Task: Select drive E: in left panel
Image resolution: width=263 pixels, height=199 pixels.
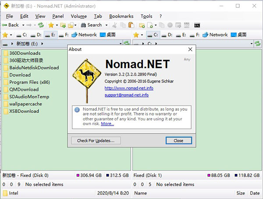Action: (x=51, y=35)
